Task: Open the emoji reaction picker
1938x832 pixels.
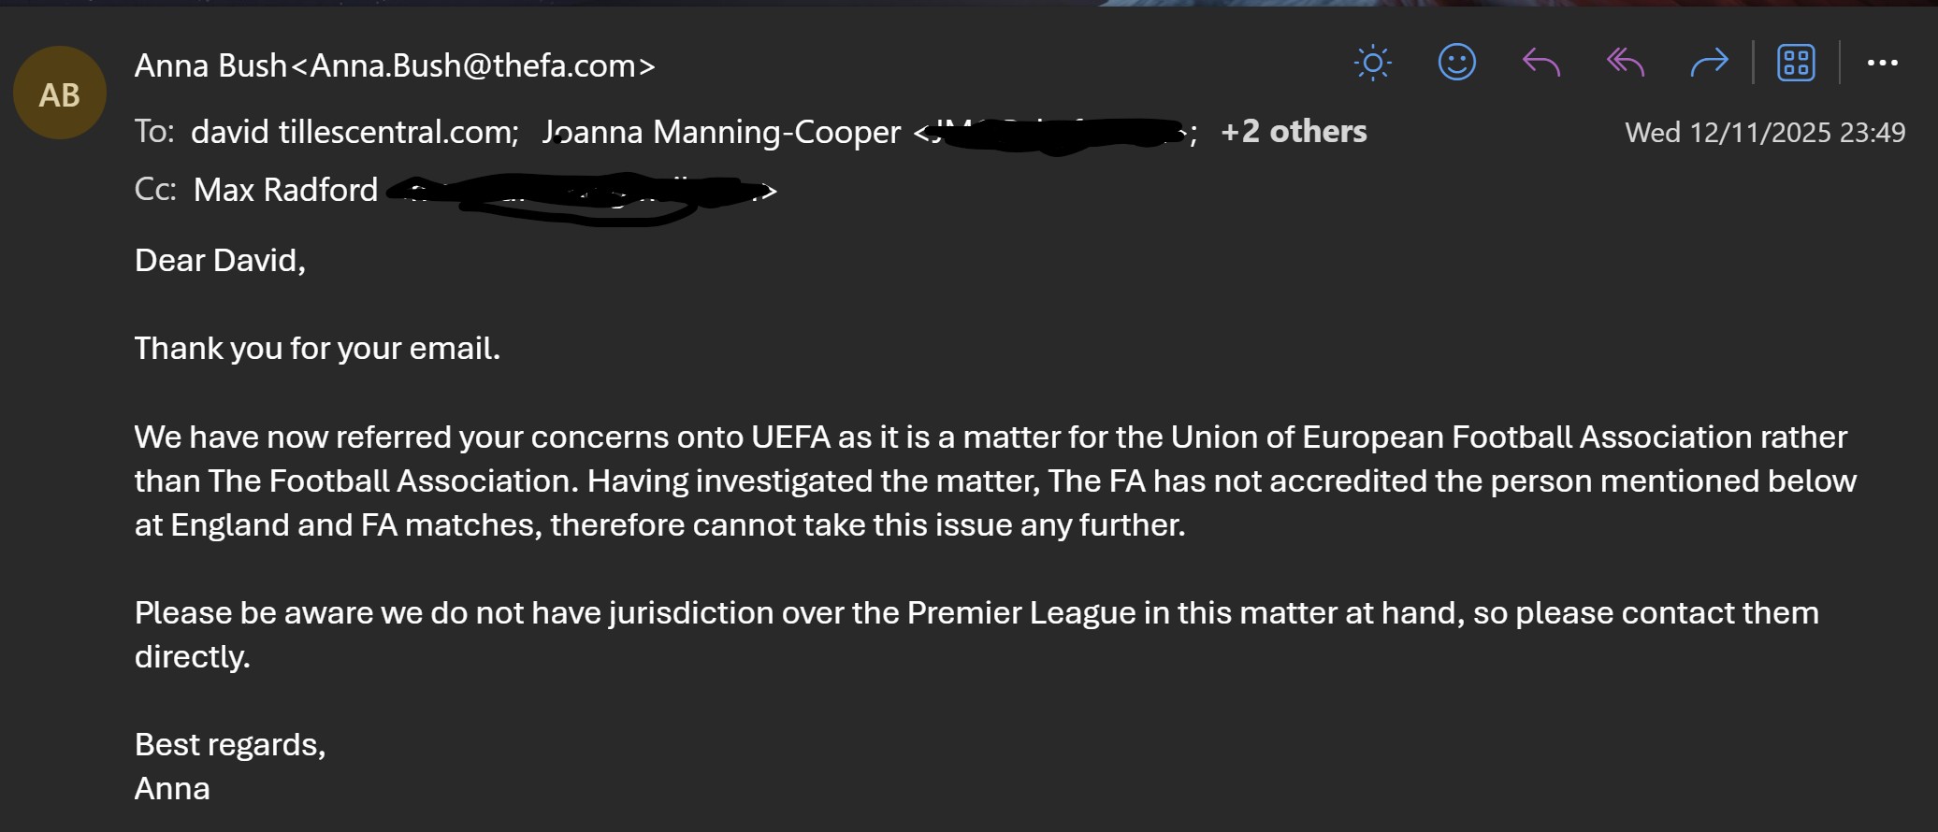Action: [1456, 64]
